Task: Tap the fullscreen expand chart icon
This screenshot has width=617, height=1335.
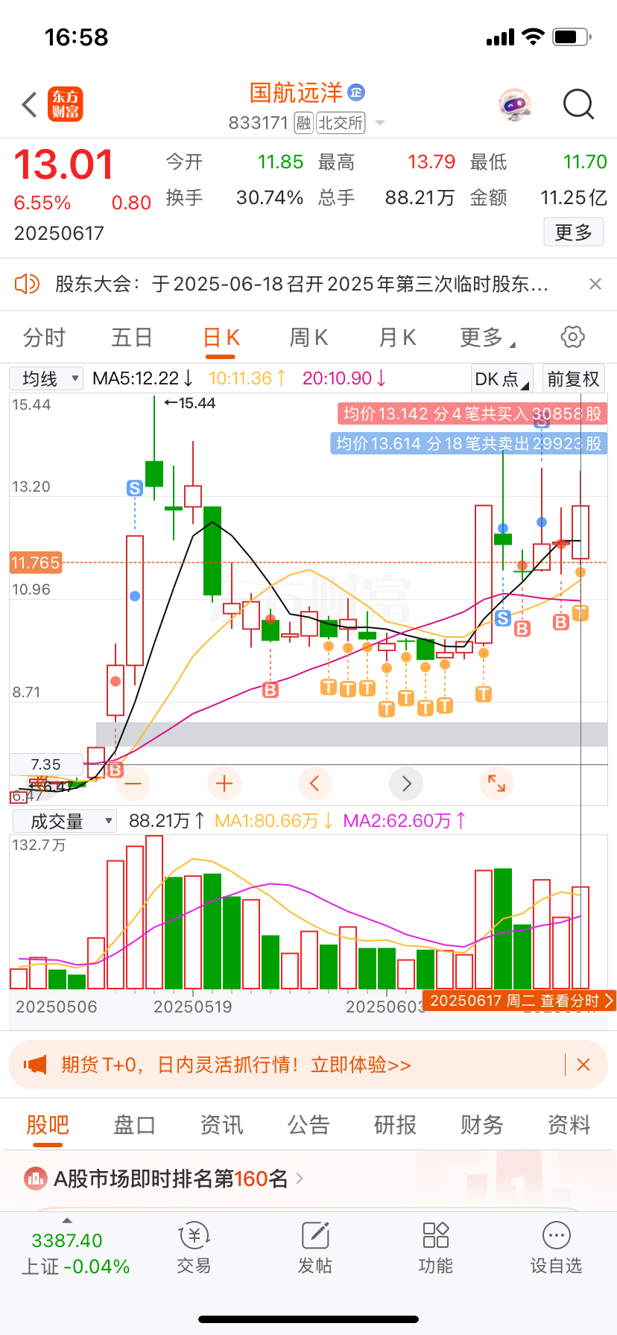Action: click(497, 784)
